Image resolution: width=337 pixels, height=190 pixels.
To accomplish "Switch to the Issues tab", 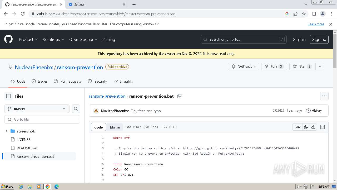I will (x=39, y=81).
